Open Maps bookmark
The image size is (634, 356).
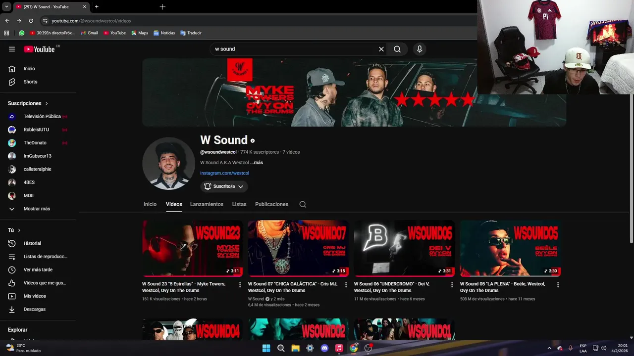[x=140, y=33]
